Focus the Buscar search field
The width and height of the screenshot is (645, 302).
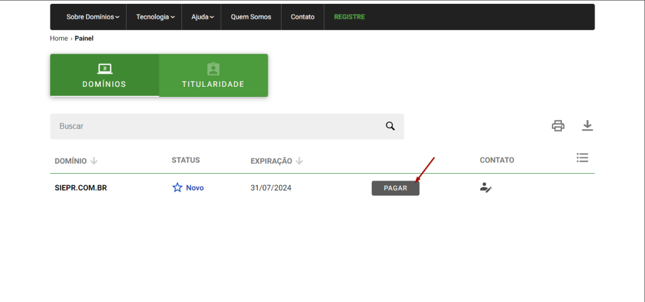pyautogui.click(x=214, y=126)
